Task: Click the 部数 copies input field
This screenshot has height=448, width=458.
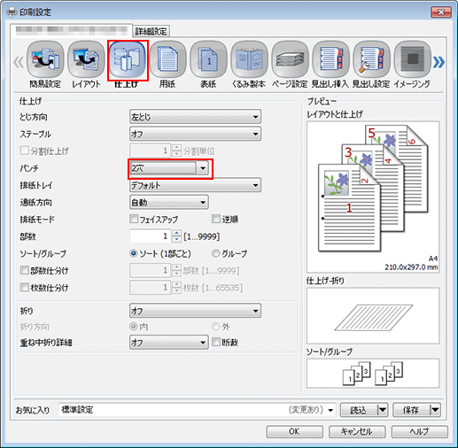Action: (151, 236)
